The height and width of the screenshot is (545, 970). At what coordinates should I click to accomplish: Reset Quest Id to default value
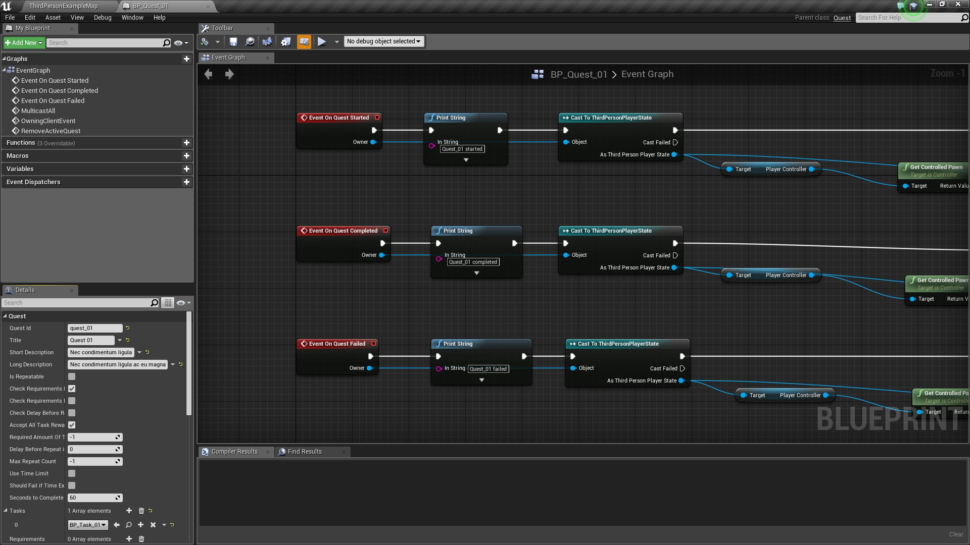pyautogui.click(x=127, y=328)
